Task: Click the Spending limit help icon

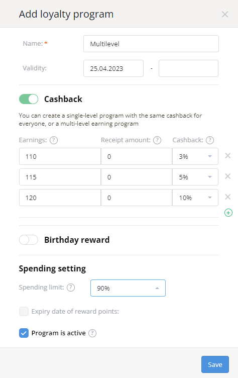Action: [x=71, y=288]
